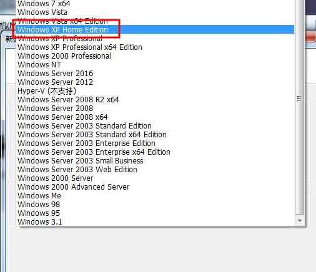Select Windows Server 2012
Screen dimensions: 316x272
(x=156, y=82)
